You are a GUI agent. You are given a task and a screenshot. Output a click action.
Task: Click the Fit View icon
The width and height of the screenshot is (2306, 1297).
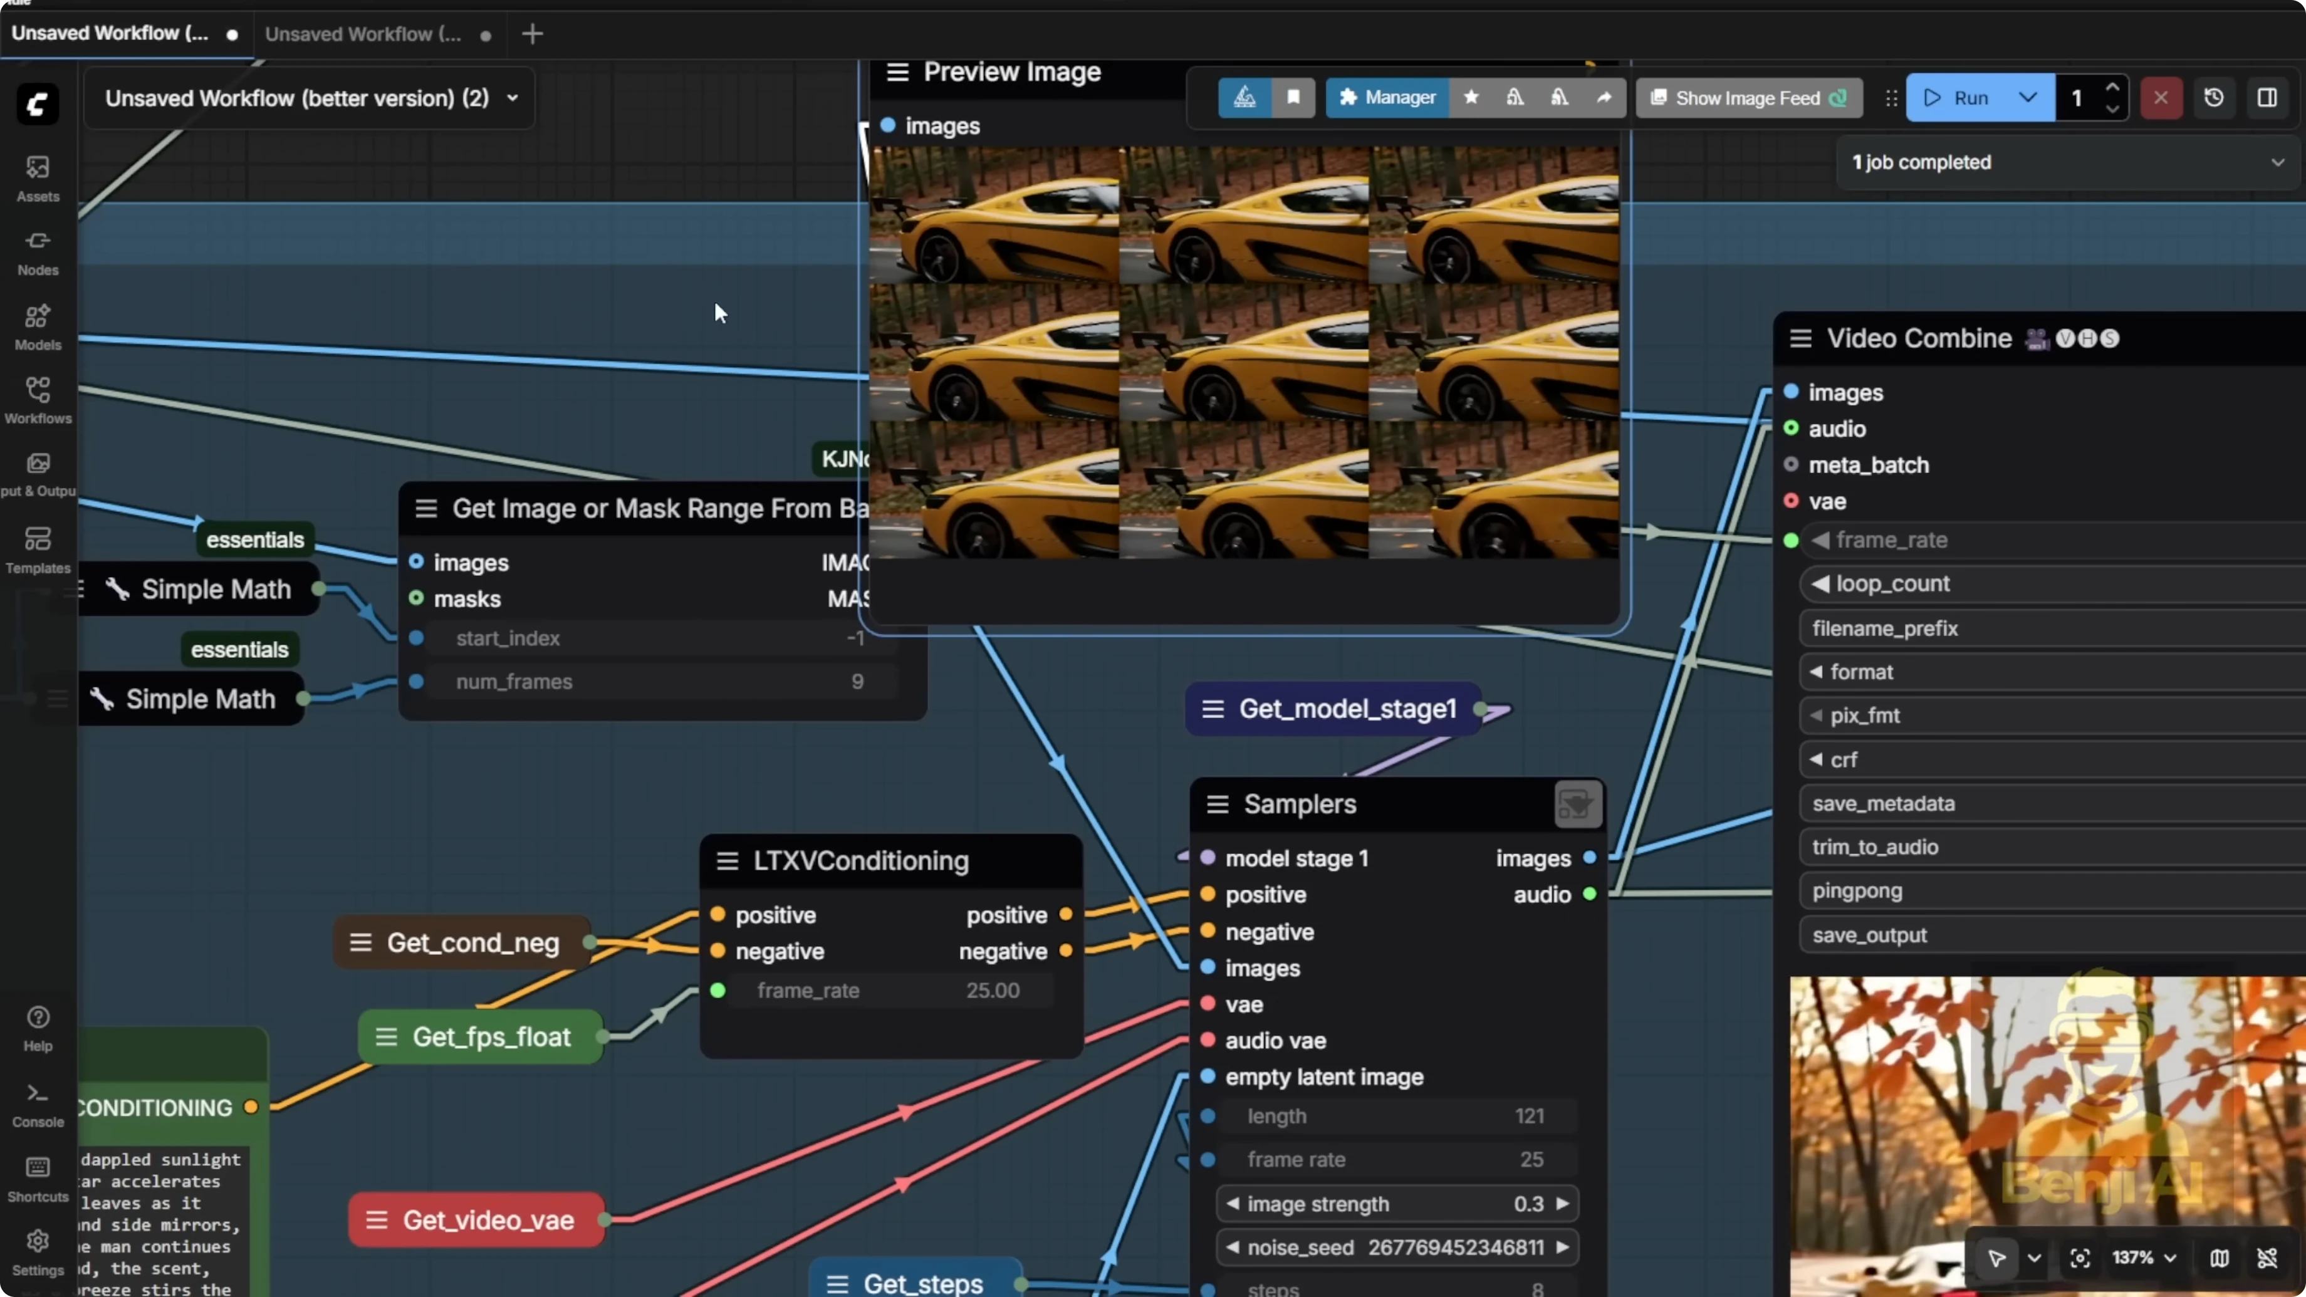(x=2080, y=1258)
